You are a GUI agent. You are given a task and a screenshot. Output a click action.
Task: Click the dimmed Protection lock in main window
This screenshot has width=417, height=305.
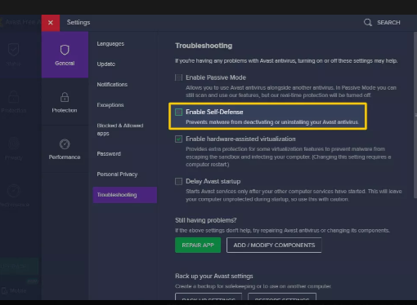click(13, 96)
